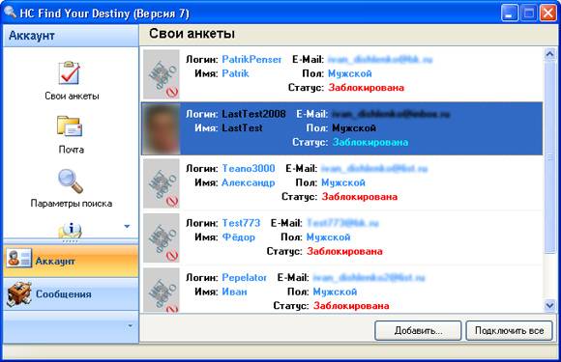Image resolution: width=561 pixels, height=362 pixels.
Task: Click the navigation pane splitter grip dots
Action: click(x=70, y=241)
